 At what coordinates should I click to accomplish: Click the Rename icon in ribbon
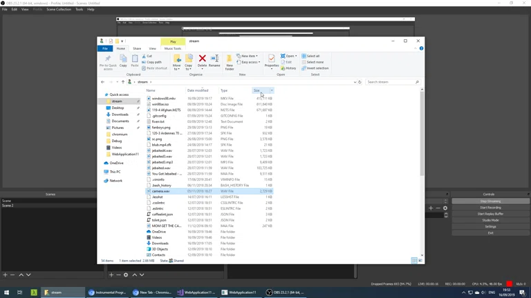pyautogui.click(x=214, y=61)
